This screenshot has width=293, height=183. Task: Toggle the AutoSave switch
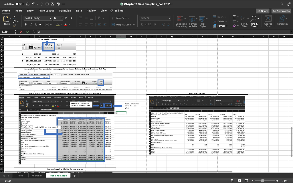pos(19,4)
